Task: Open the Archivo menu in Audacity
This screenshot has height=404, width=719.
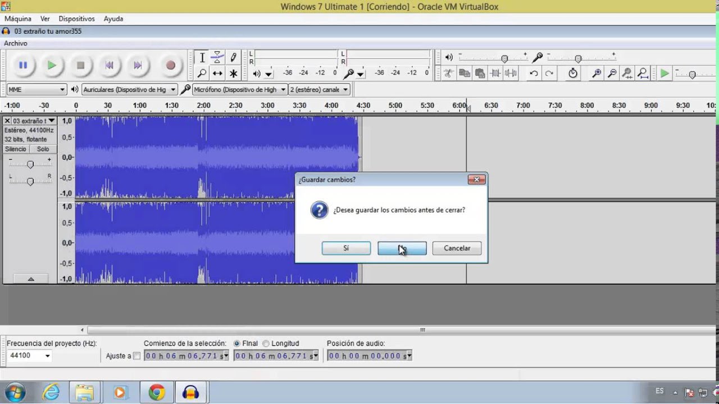Action: point(16,43)
